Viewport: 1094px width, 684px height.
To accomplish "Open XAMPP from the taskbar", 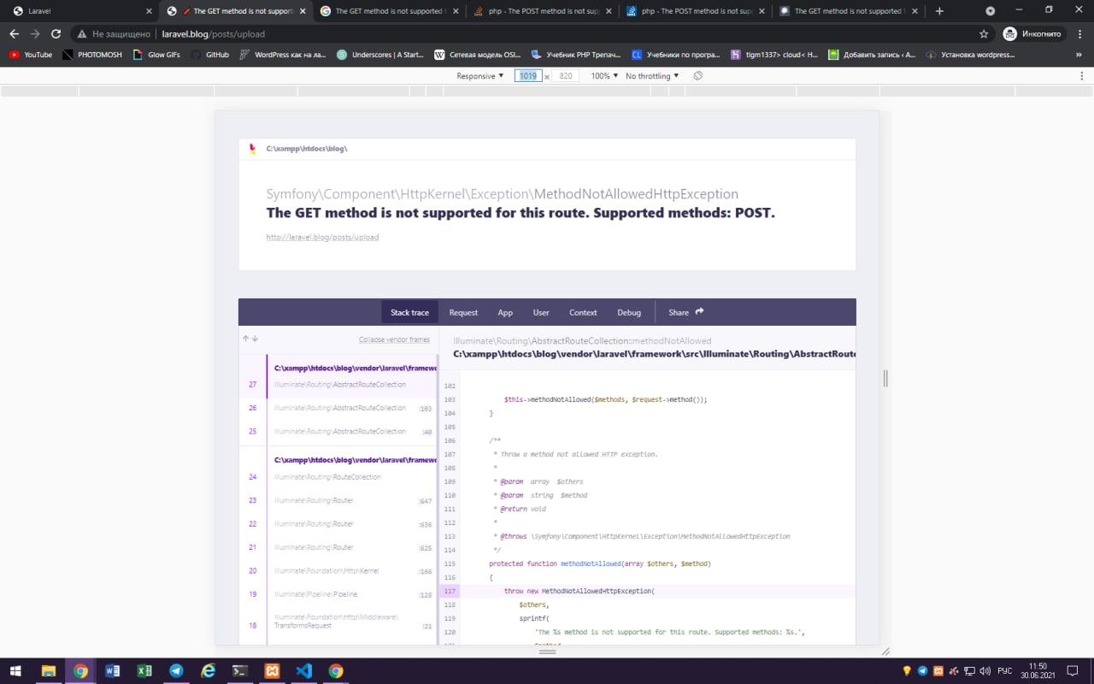I will point(272,671).
